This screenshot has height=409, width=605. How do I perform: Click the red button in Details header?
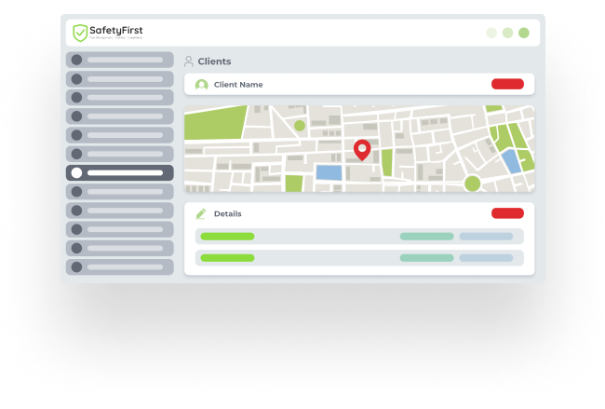pyautogui.click(x=507, y=213)
